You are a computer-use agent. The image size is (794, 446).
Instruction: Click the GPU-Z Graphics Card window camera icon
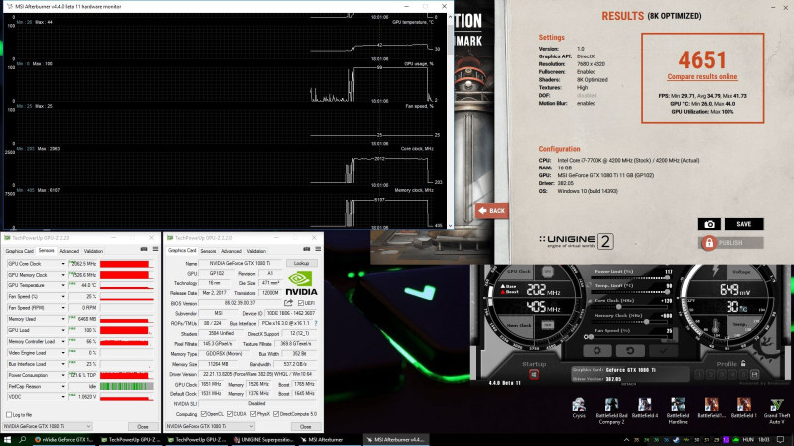[x=307, y=249]
